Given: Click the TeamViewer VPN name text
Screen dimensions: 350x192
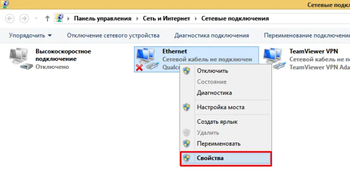Looking at the screenshot, I should click(314, 51).
